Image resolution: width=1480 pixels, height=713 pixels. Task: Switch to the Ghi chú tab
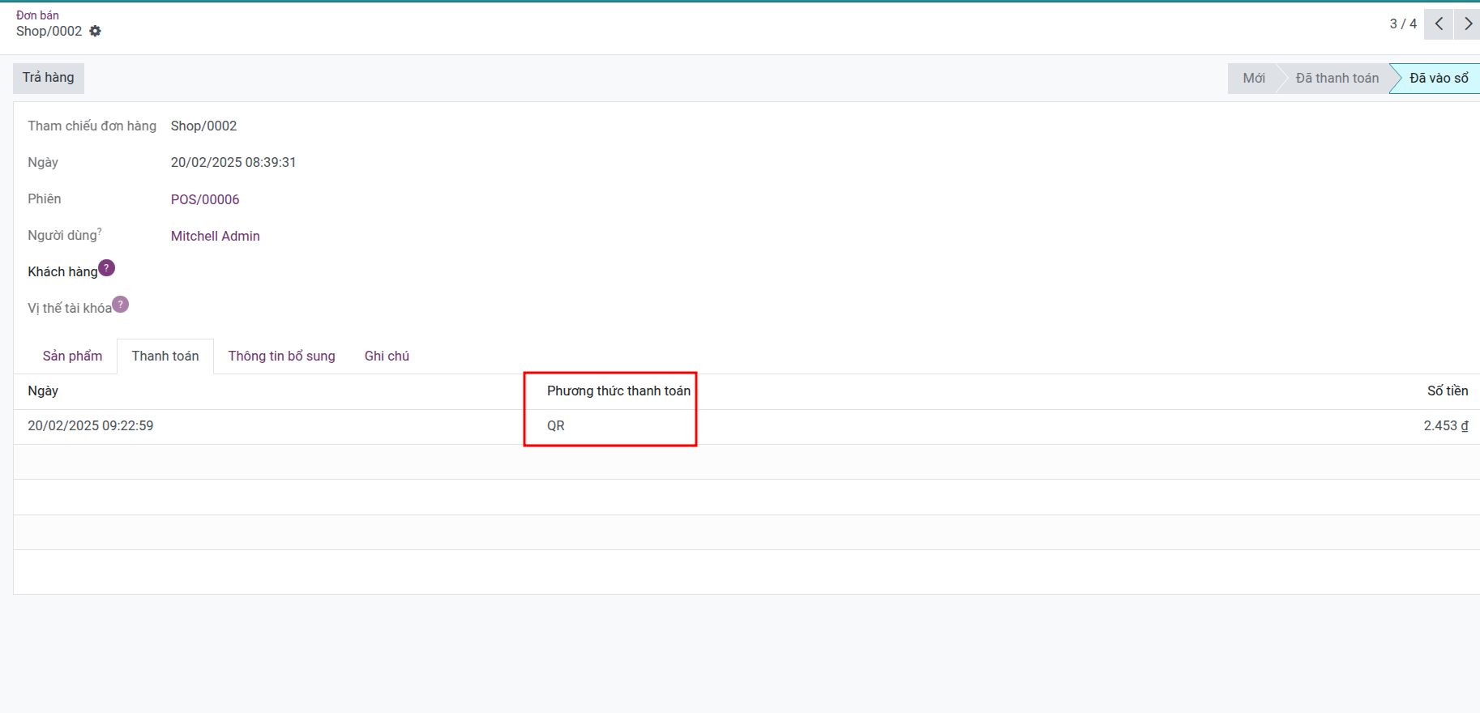pyautogui.click(x=387, y=356)
